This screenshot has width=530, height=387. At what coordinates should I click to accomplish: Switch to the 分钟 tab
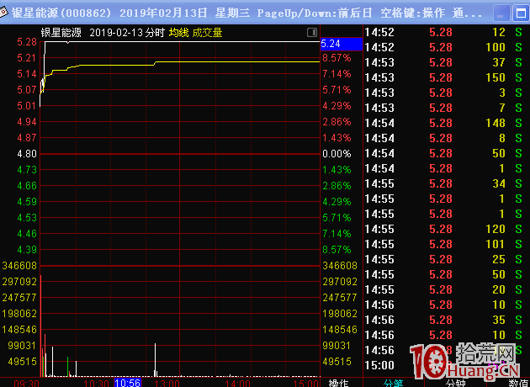pyautogui.click(x=456, y=383)
